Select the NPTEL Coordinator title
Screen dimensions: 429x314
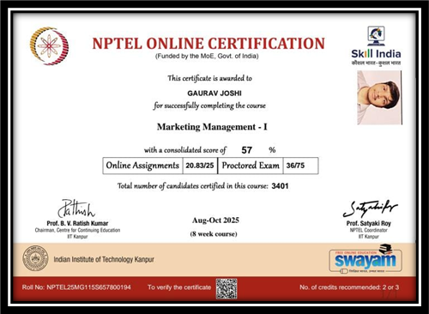[x=369, y=230]
